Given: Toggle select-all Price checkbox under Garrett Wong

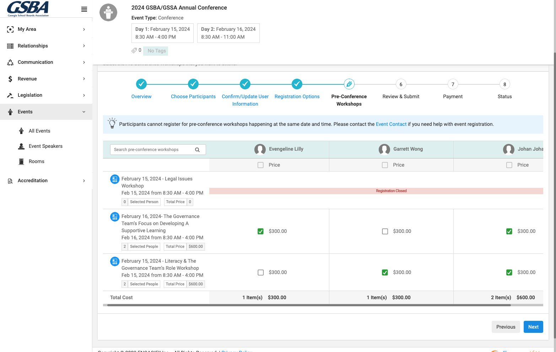Looking at the screenshot, I should click(x=385, y=165).
